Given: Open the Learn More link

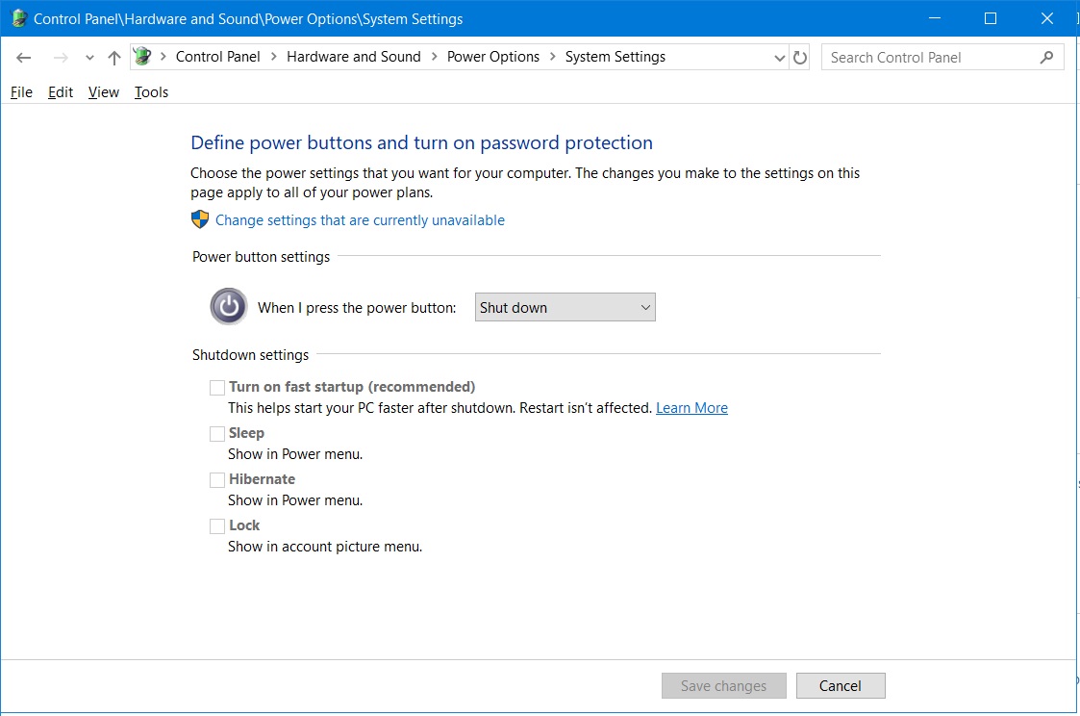Looking at the screenshot, I should coord(691,408).
